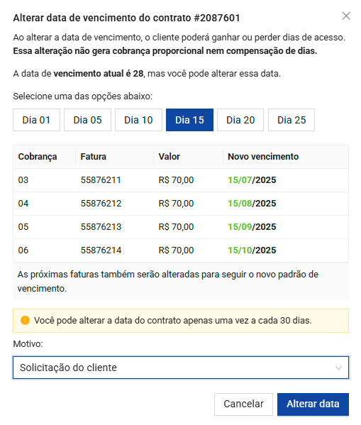Screen dimensions: 361x425
Task: Click the orange warning icon
Action: 25,320
